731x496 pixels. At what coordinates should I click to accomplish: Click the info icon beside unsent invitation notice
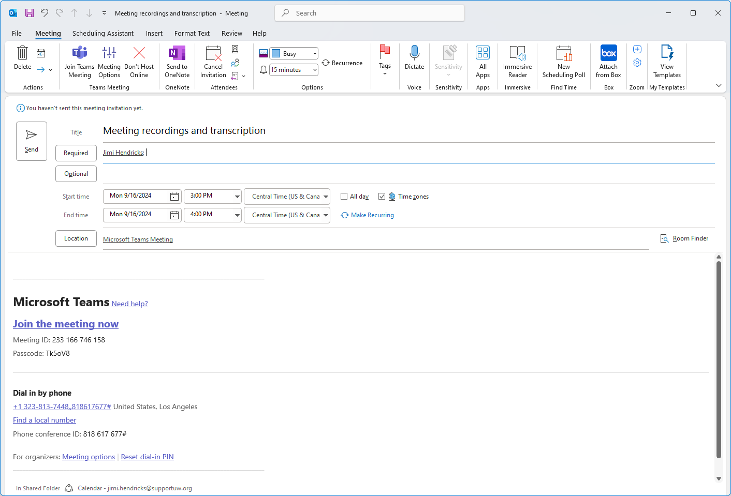click(21, 108)
